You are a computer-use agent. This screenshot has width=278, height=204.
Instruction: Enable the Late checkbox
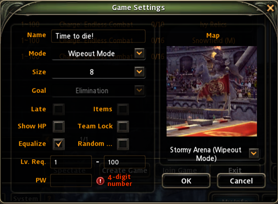pyautogui.click(x=59, y=109)
